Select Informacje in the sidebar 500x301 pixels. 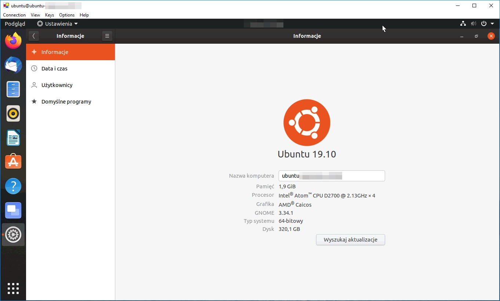(70, 52)
